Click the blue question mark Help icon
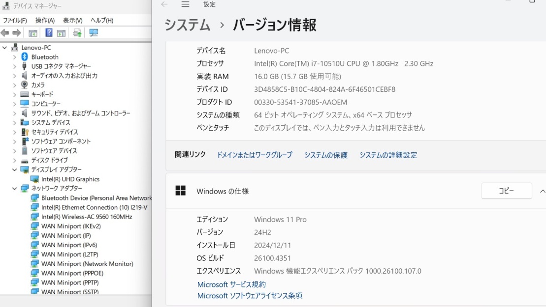 click(49, 32)
